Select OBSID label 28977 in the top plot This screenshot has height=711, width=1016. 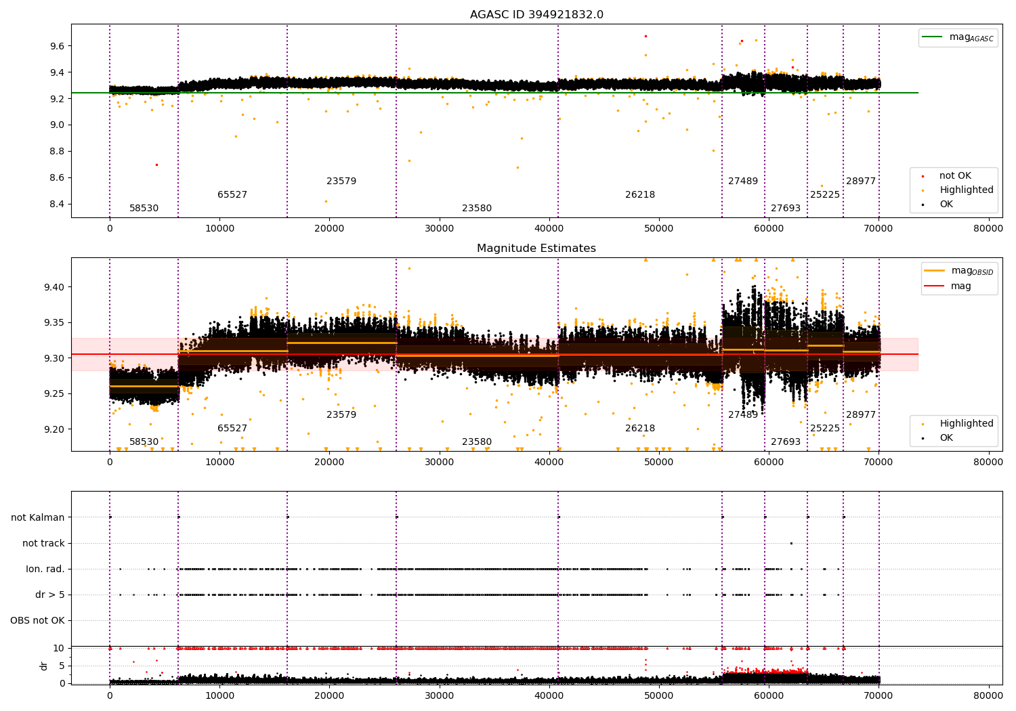coord(861,181)
